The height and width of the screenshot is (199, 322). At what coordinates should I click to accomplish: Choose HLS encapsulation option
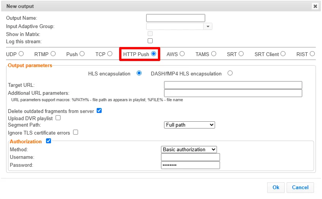click(139, 73)
